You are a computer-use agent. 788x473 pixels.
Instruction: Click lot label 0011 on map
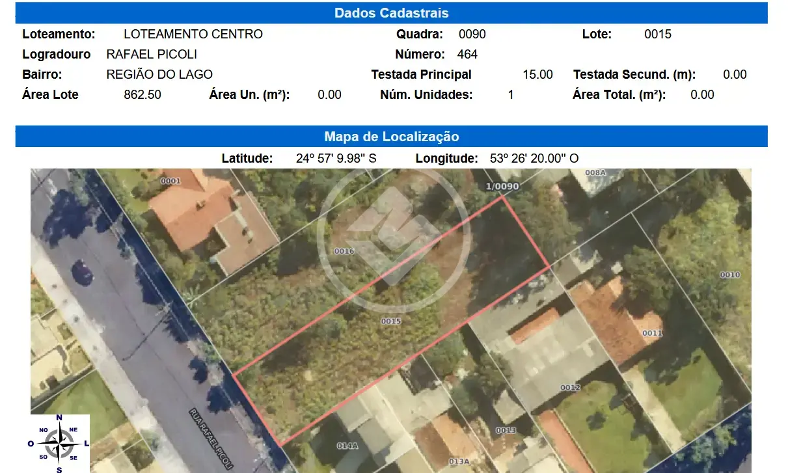coord(652,333)
